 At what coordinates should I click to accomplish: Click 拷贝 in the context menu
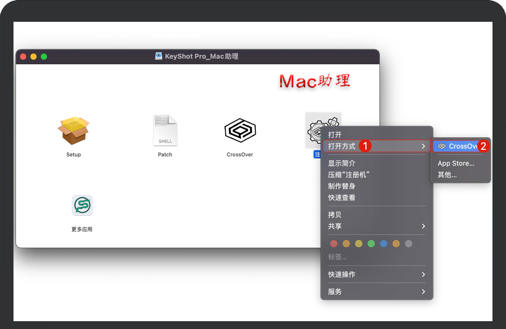(335, 215)
